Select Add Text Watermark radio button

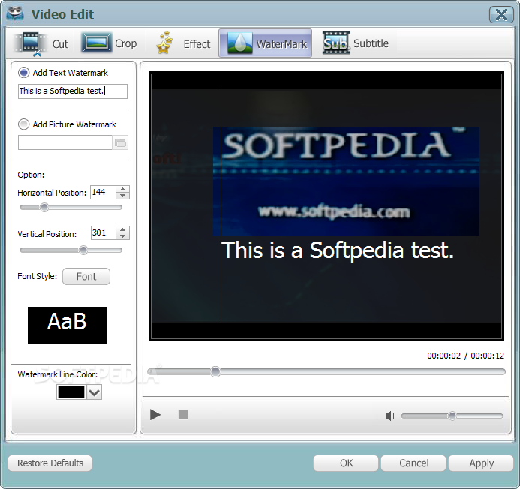[24, 73]
